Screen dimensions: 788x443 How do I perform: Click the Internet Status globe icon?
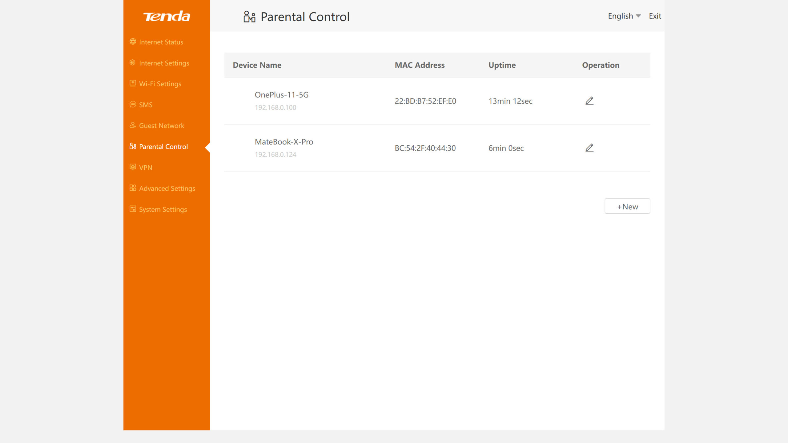point(133,42)
